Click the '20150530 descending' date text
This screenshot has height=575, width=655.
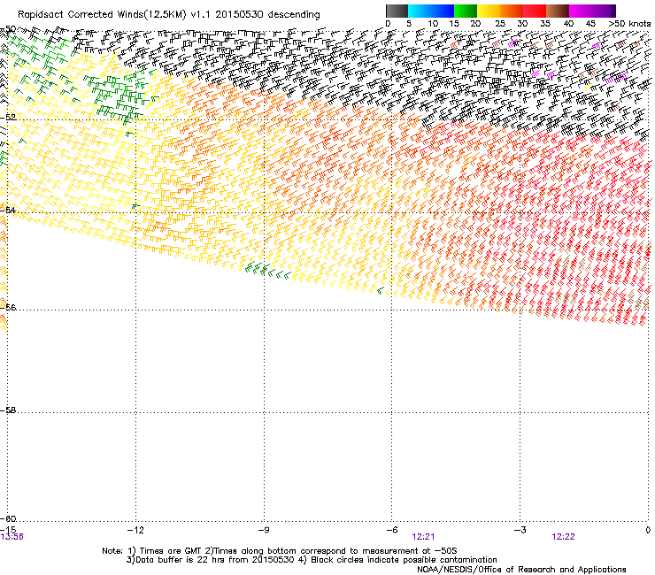pyautogui.click(x=268, y=15)
